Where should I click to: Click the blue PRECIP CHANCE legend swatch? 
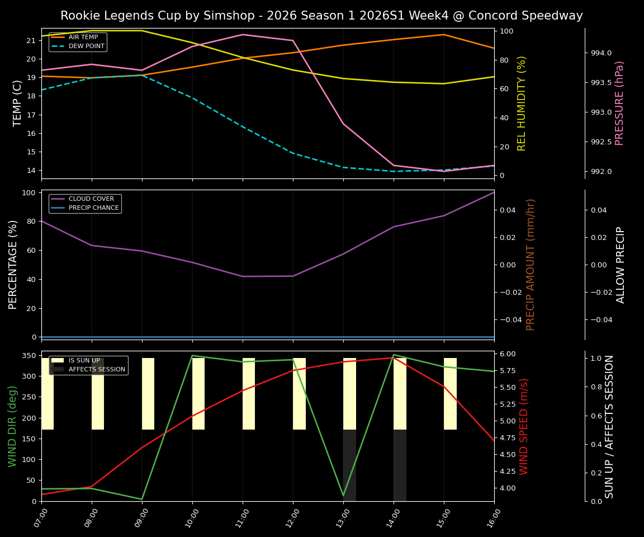[58, 207]
